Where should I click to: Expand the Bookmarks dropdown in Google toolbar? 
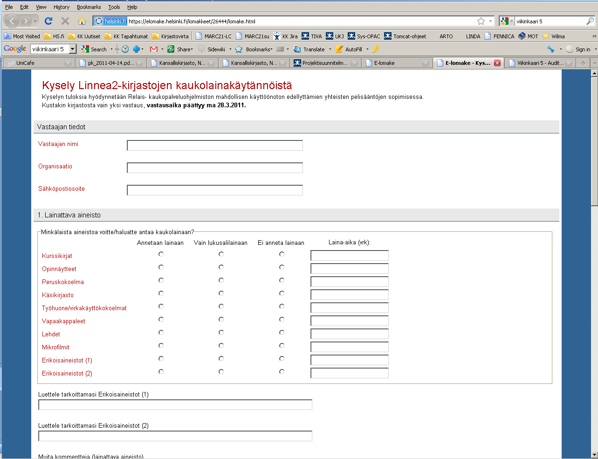point(271,49)
